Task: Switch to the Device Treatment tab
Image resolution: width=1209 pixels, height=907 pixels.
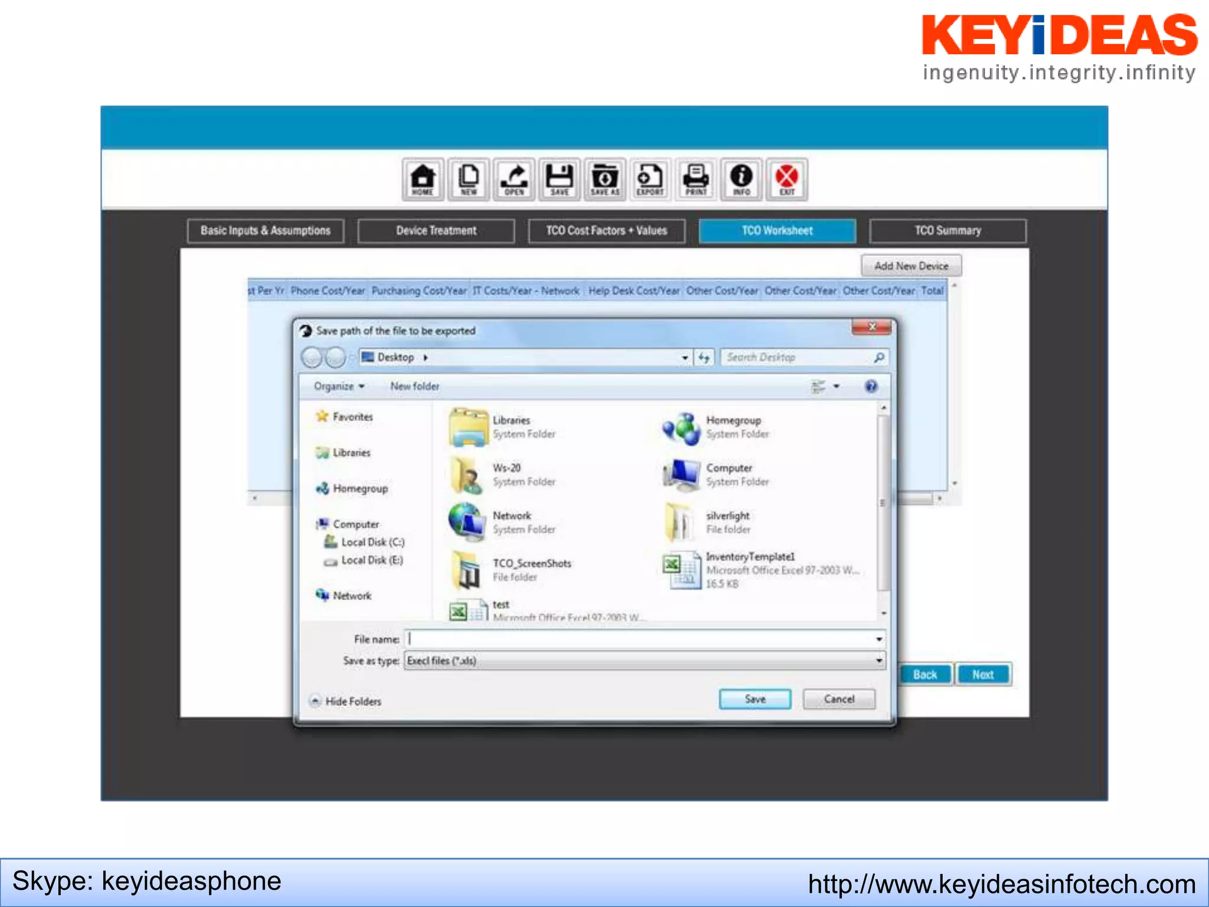Action: coord(436,231)
